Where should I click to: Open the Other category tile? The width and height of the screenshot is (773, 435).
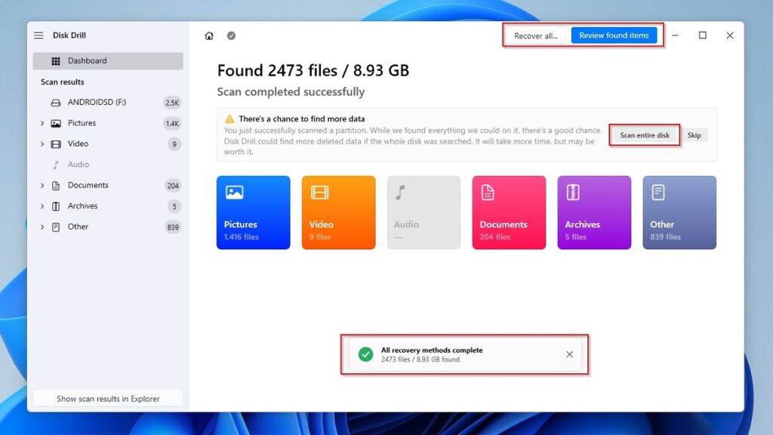679,212
